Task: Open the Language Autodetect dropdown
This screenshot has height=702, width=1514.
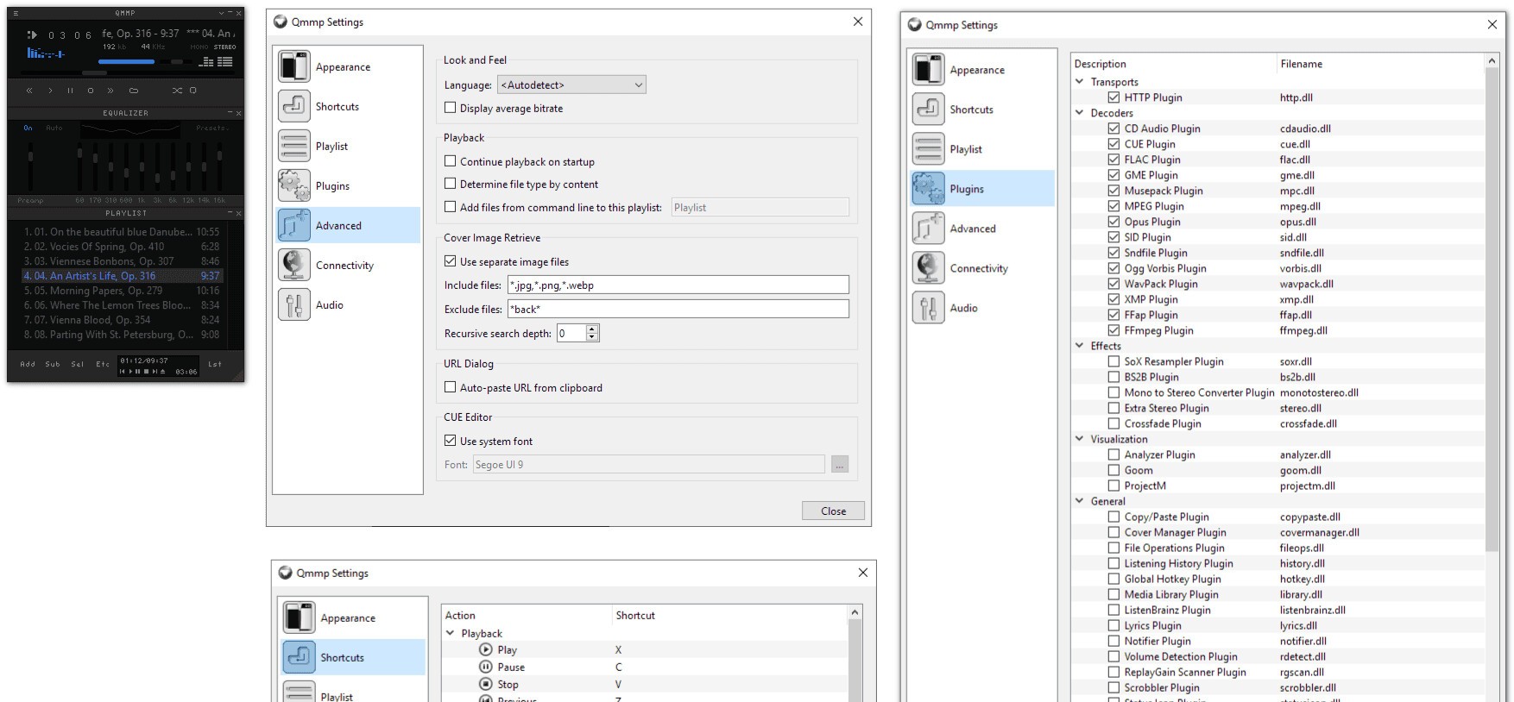Action: coord(571,85)
